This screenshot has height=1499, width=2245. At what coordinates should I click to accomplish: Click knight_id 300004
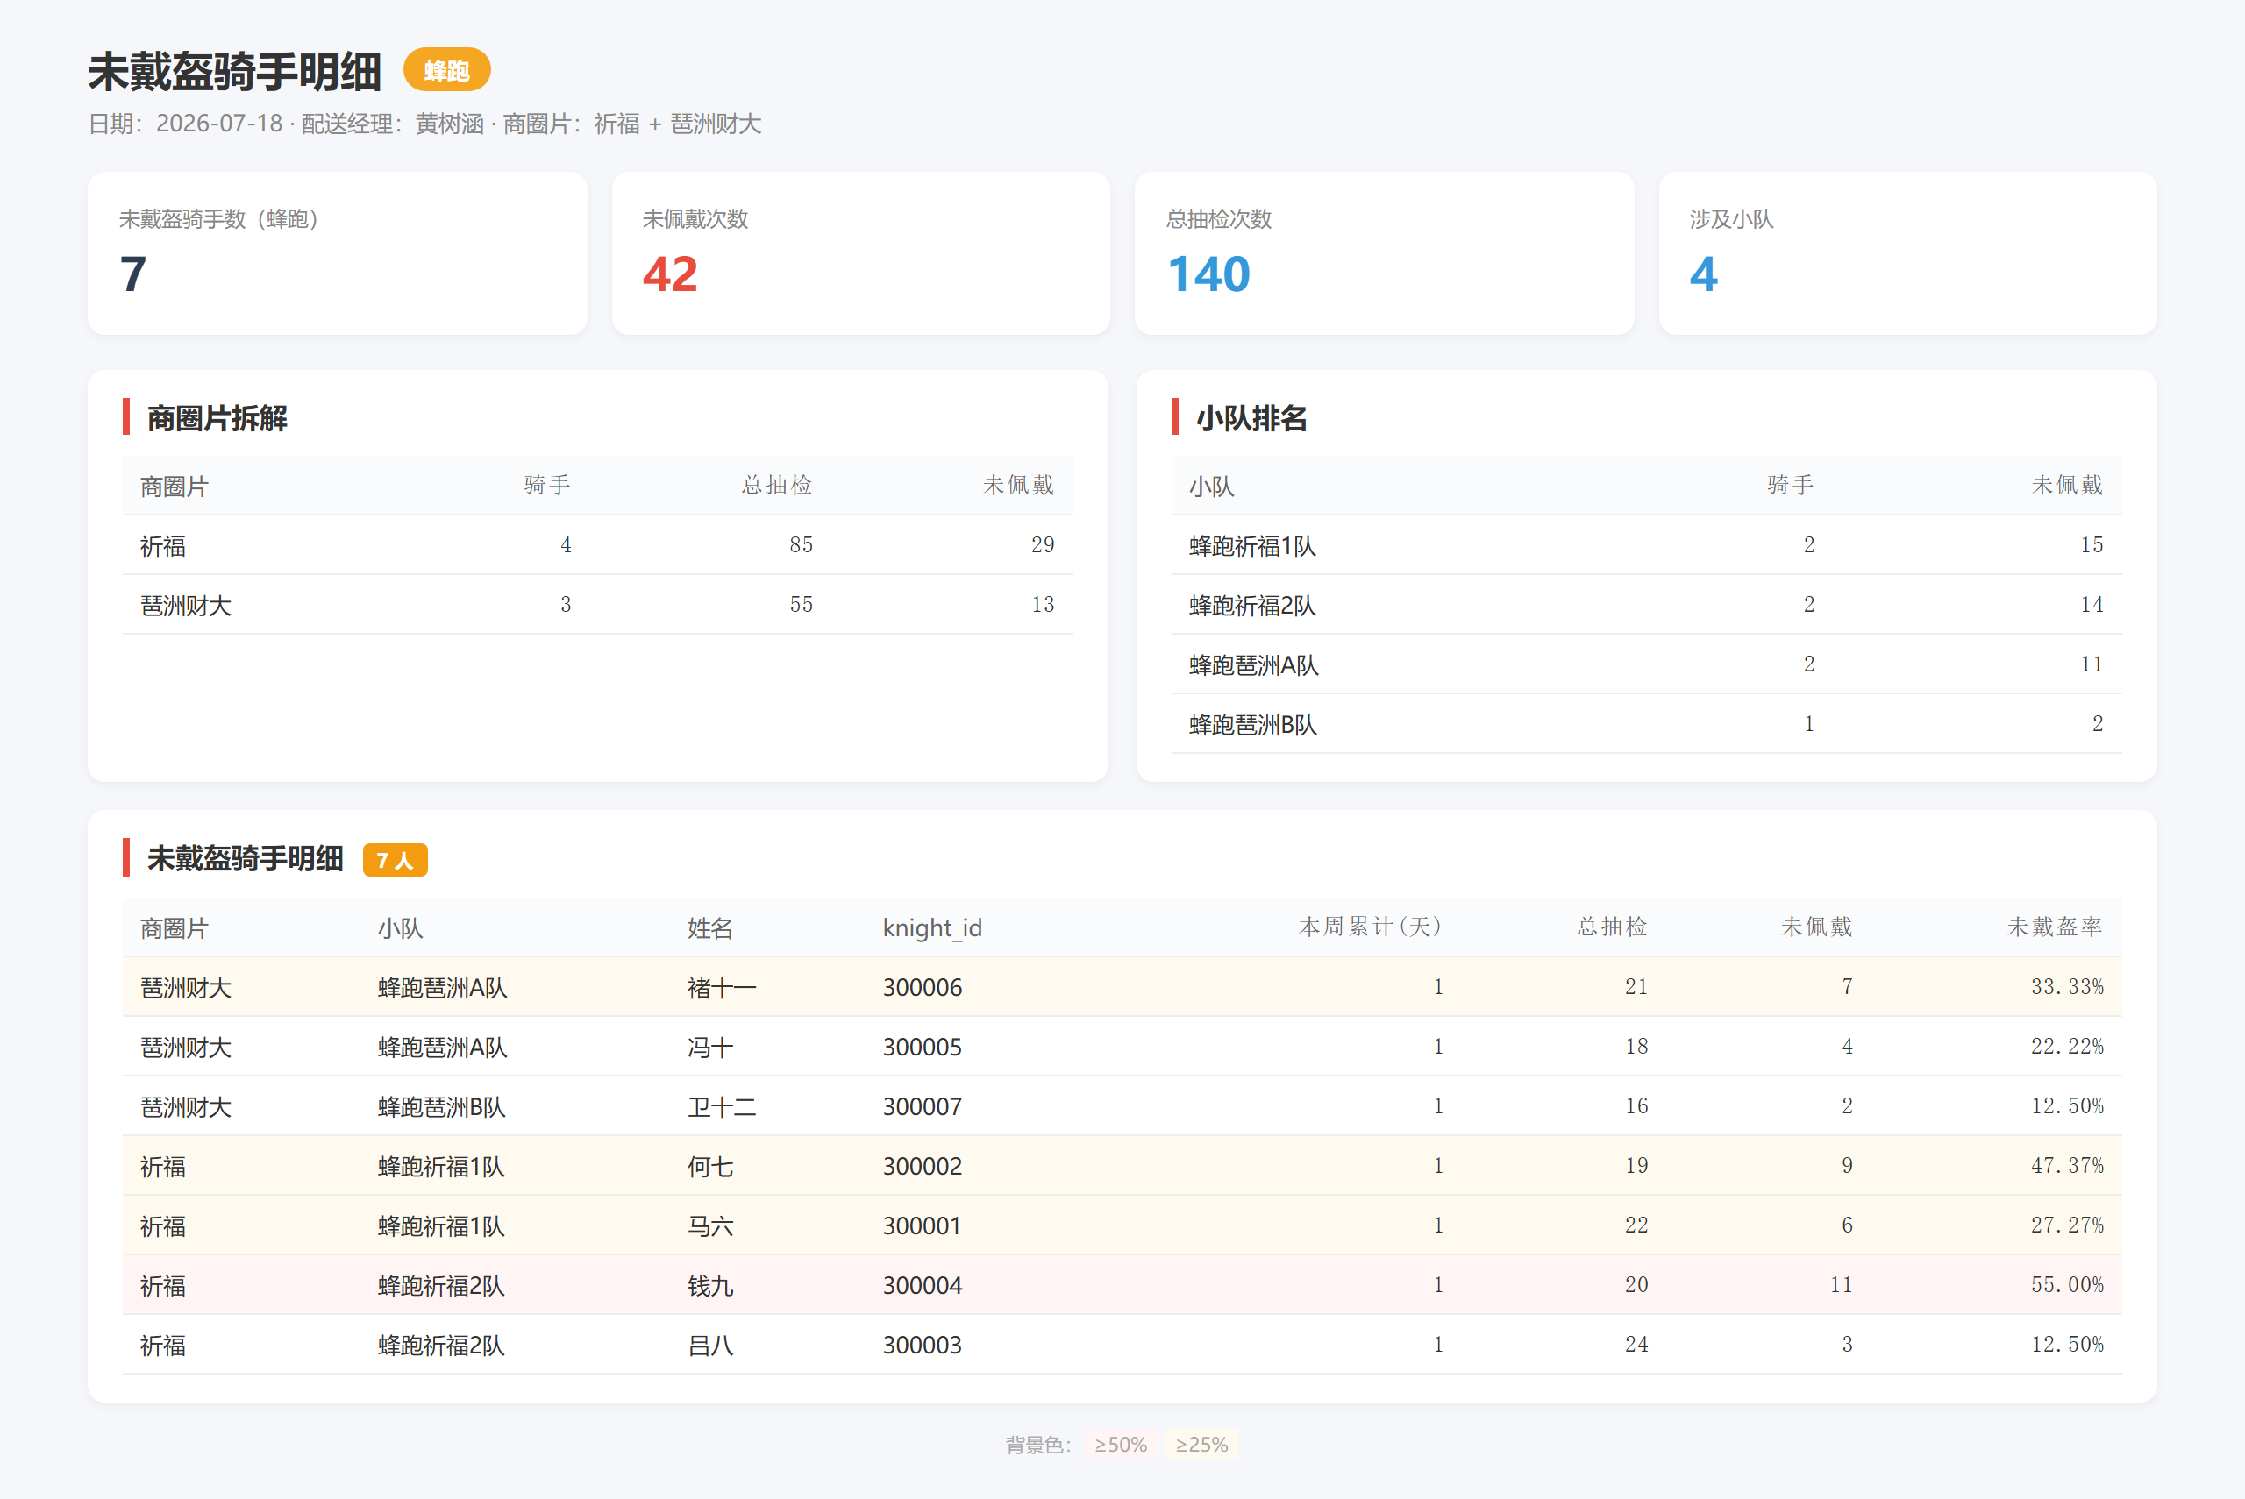click(x=922, y=1286)
